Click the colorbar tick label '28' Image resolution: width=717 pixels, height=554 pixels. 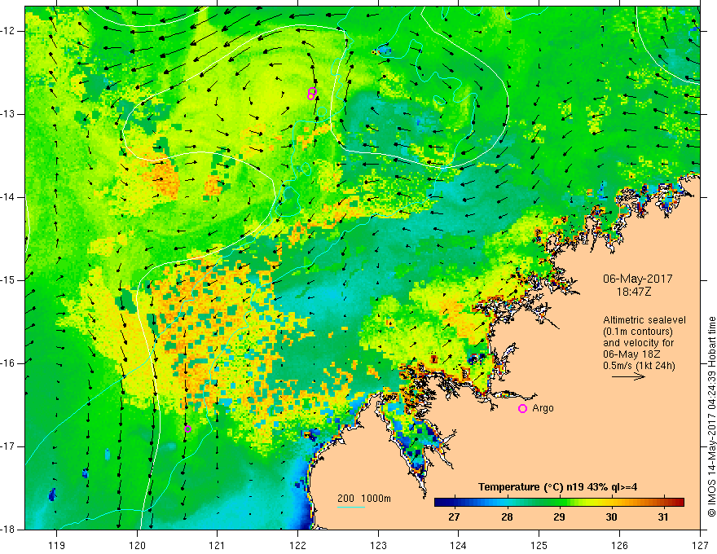point(506,517)
